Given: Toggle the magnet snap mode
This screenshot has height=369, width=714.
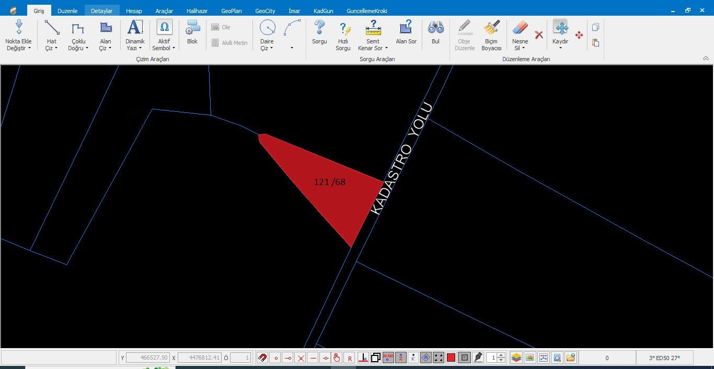Looking at the screenshot, I should coord(263,358).
